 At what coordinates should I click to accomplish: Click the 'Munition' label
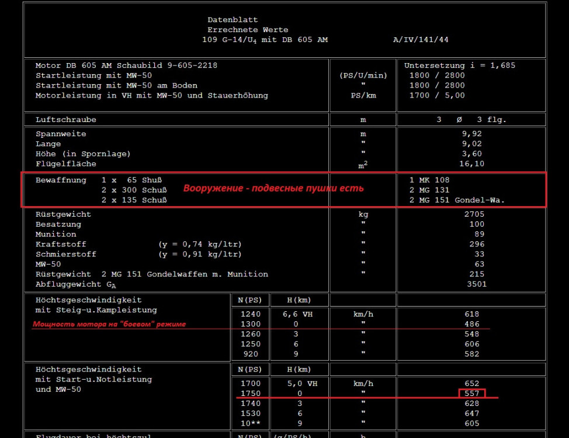pos(55,234)
